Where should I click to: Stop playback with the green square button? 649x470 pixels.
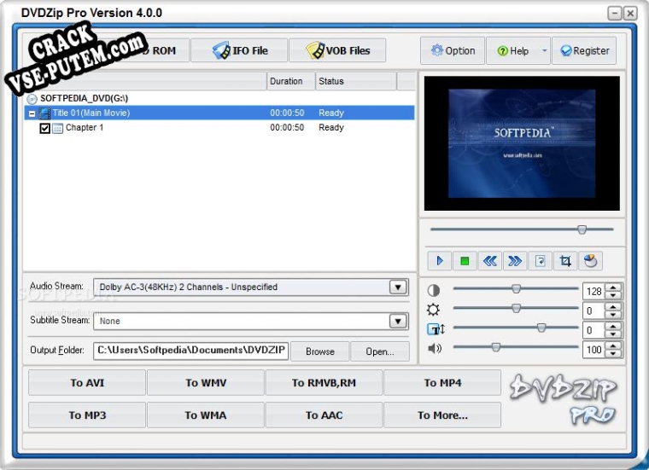click(x=465, y=261)
